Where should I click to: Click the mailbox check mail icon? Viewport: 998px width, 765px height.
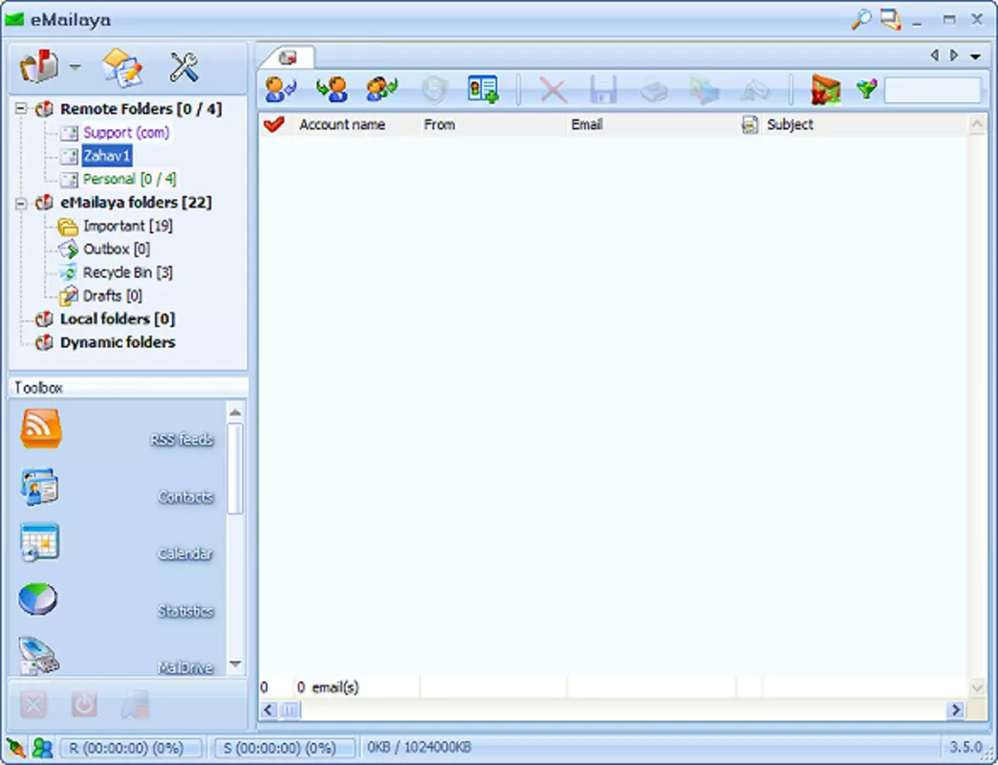[x=39, y=66]
